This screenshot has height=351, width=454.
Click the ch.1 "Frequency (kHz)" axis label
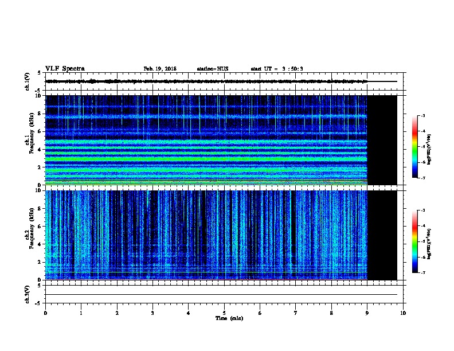point(32,134)
